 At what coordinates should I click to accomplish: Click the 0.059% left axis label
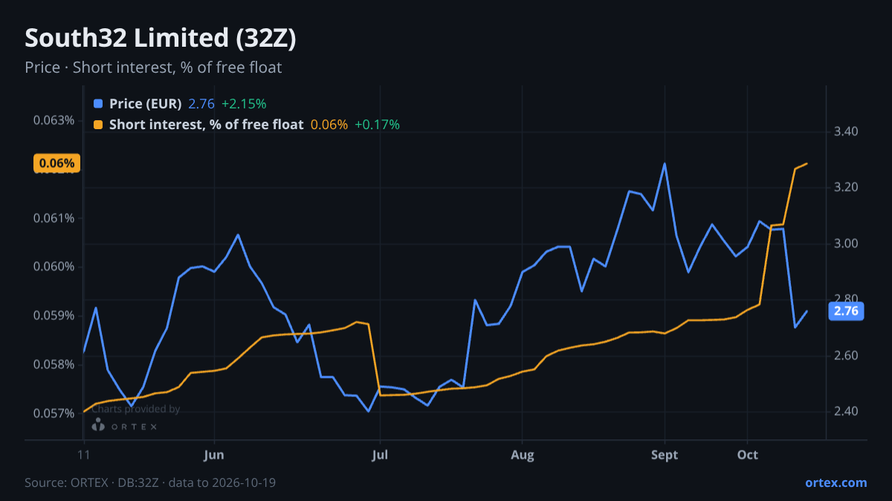54,315
